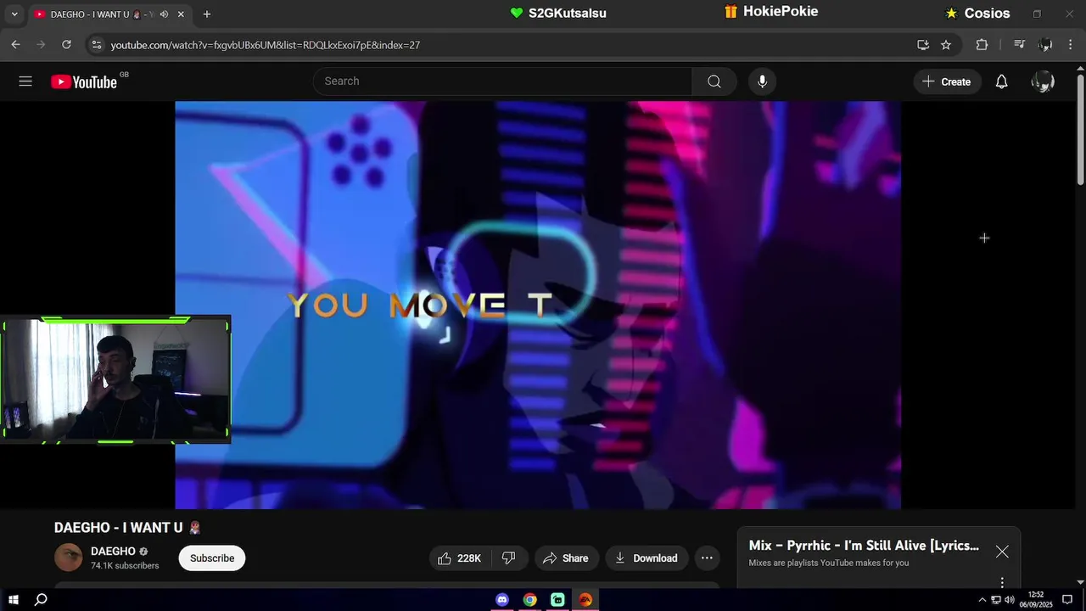Open Chrome from the taskbar
Screen dimensions: 1086x611
click(529, 600)
